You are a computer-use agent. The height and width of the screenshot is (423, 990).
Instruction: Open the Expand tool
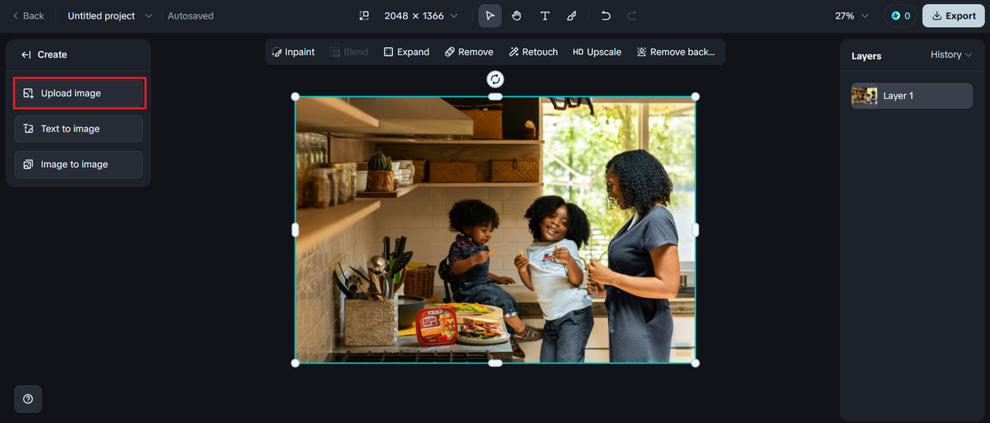point(407,52)
